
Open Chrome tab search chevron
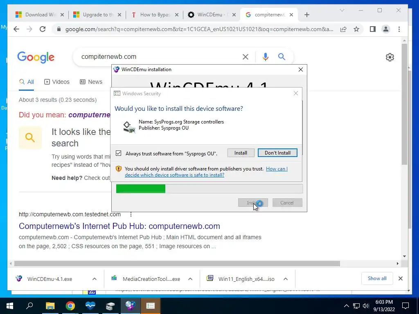tap(342, 10)
